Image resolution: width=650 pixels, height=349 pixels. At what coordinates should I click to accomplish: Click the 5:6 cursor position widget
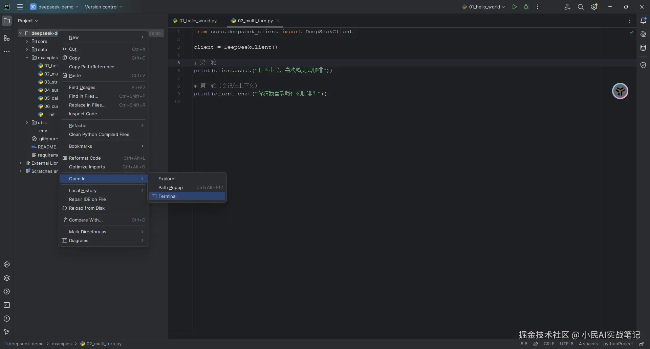coord(524,344)
